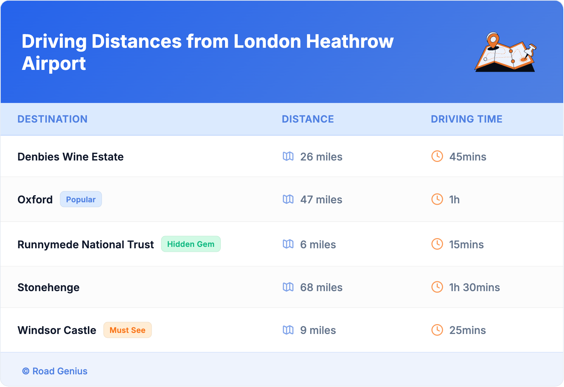Click the Driving Time column header

click(466, 119)
